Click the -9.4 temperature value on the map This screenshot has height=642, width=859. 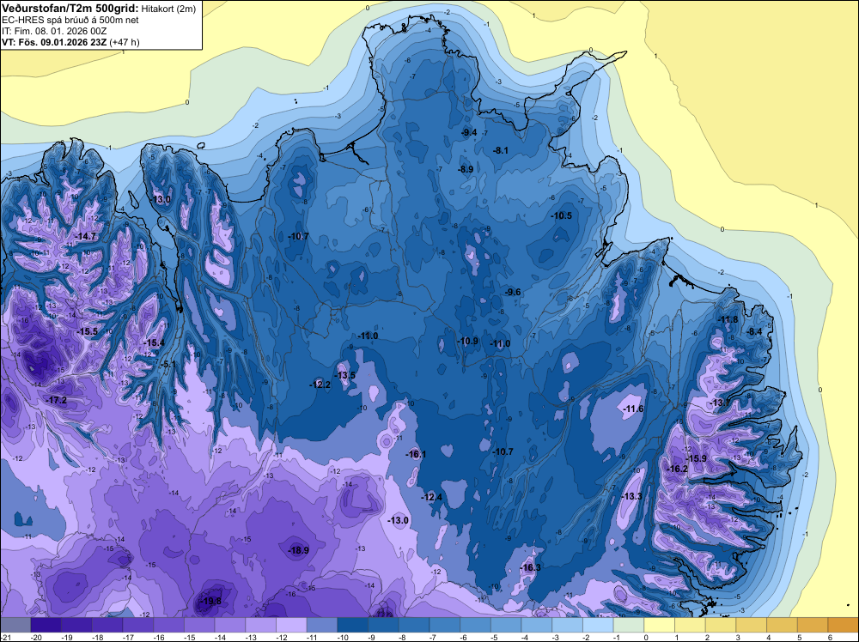click(x=469, y=132)
